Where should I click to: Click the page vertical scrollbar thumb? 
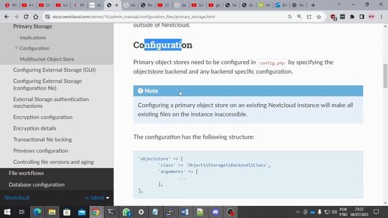coord(386,76)
